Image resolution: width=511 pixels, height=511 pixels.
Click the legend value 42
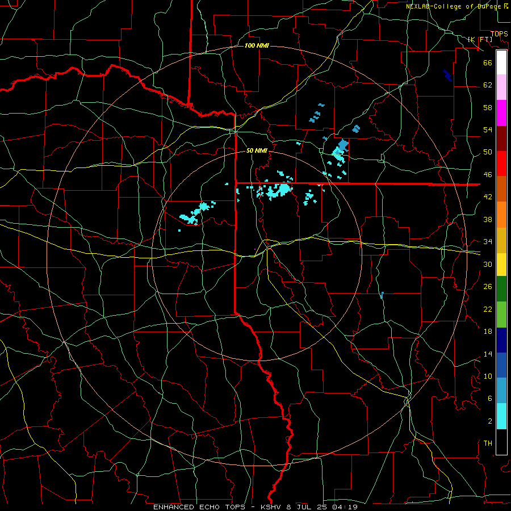point(488,196)
